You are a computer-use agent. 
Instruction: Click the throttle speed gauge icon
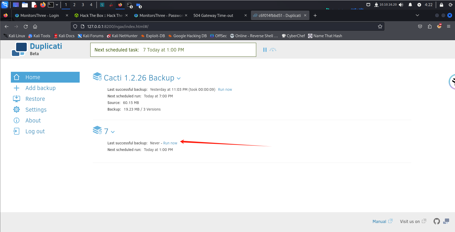(x=273, y=50)
